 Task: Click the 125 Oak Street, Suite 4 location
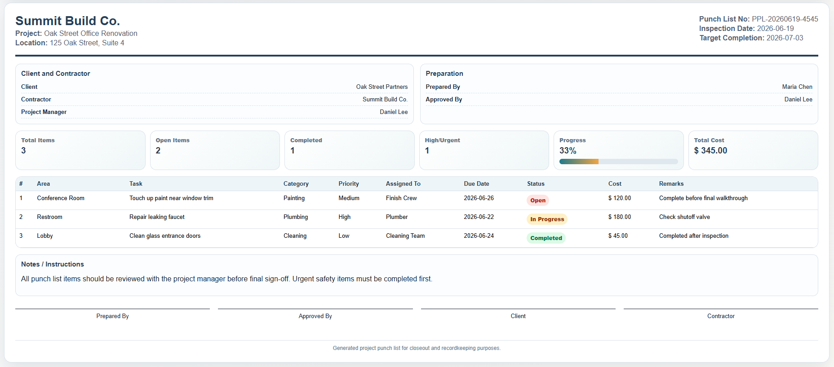click(x=87, y=43)
